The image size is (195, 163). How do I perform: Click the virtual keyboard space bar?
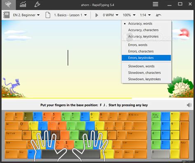coord(71,154)
